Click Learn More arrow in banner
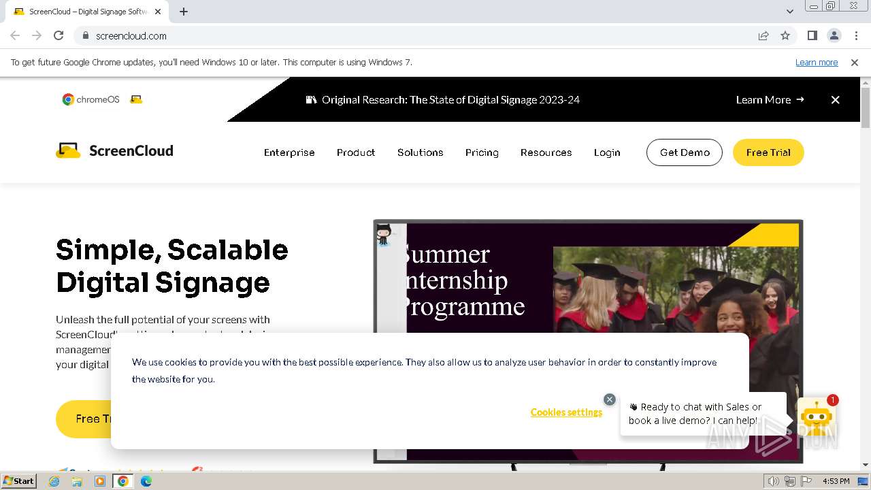The image size is (871, 490). point(770,99)
